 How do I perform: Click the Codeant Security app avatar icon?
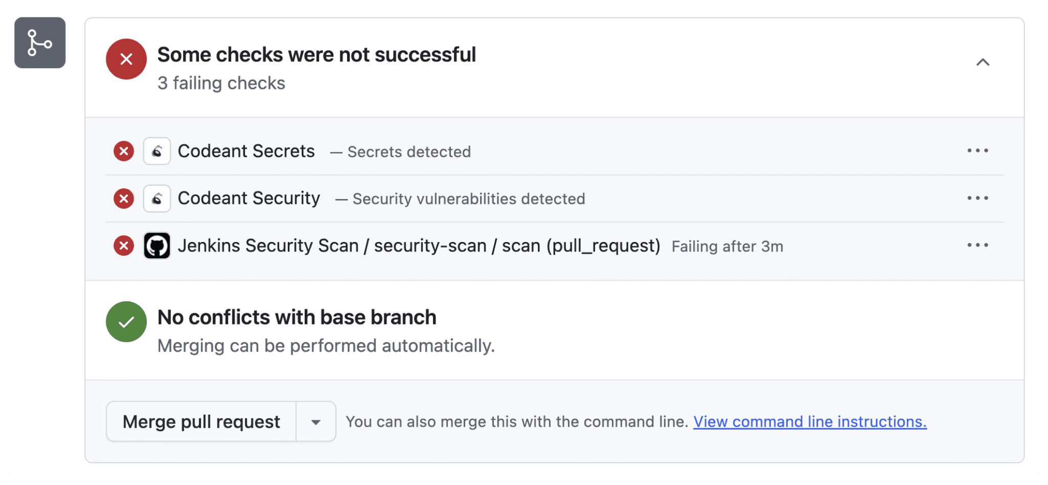click(157, 199)
